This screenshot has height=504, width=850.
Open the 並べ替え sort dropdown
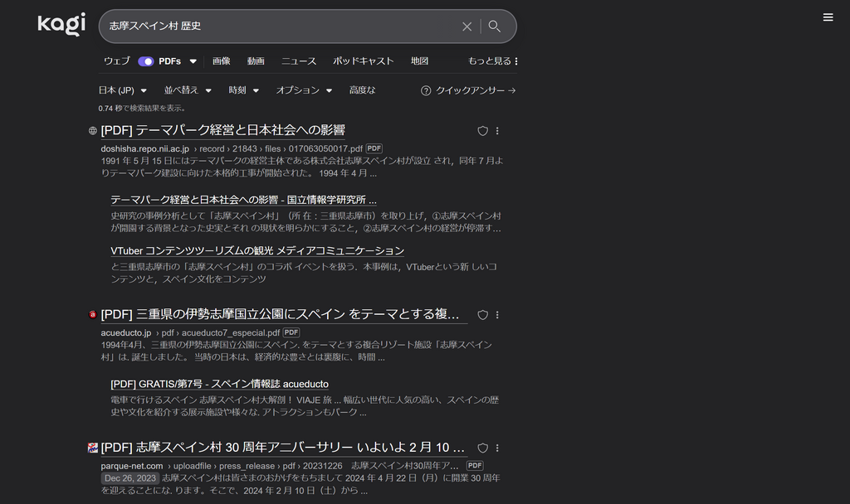tap(187, 90)
